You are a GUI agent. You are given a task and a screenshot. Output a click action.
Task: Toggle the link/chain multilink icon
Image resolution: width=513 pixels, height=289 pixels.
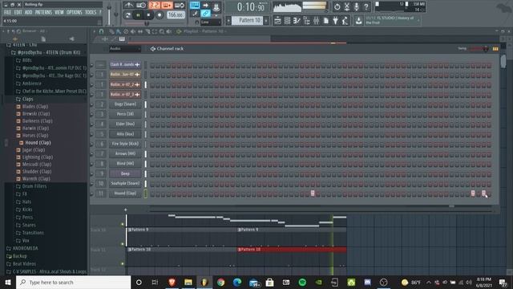click(205, 14)
